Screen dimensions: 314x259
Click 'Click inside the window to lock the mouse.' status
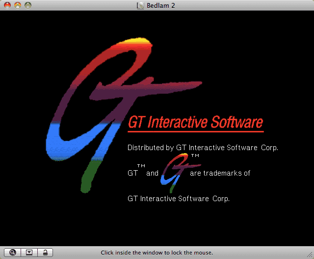pos(157,253)
